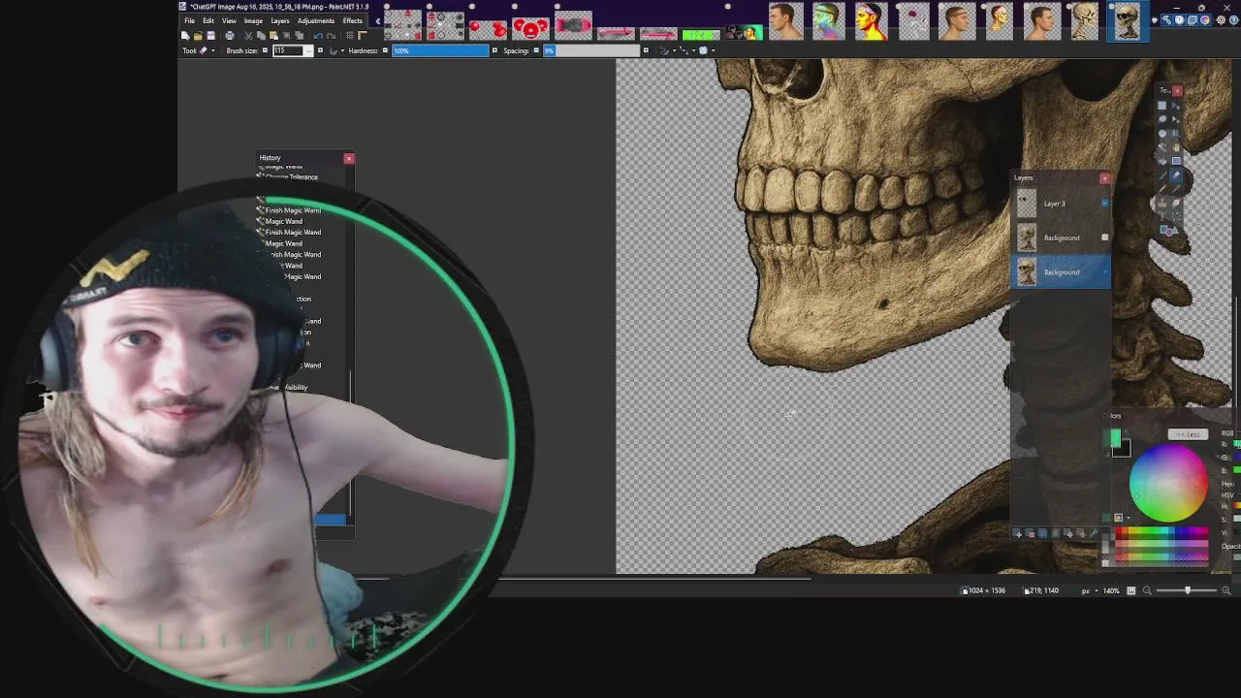The image size is (1241, 698).
Task: Open the Tool chooser dropdown
Action: click(x=207, y=50)
